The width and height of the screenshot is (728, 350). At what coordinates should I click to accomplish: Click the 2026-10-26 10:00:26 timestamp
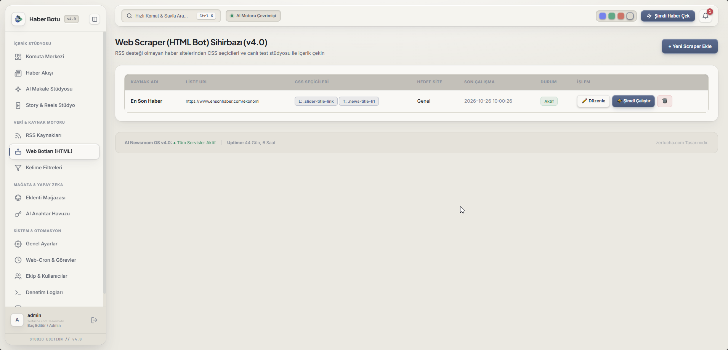pos(488,101)
